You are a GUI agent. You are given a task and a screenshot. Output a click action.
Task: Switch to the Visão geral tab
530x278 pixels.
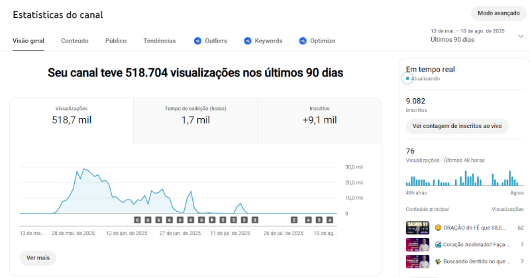(28, 40)
